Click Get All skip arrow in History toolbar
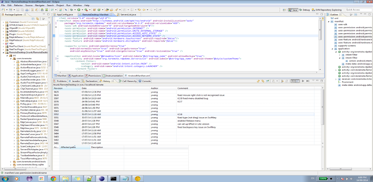This screenshot has height=182, width=373. pyautogui.click(x=308, y=81)
